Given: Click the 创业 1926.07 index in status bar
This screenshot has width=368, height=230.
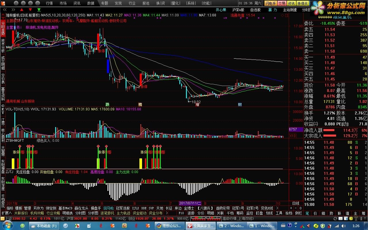Looking at the screenshot, I should tap(138, 218).
